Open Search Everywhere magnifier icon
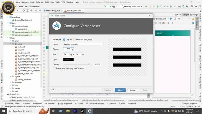202x114 pixels. (192, 6)
